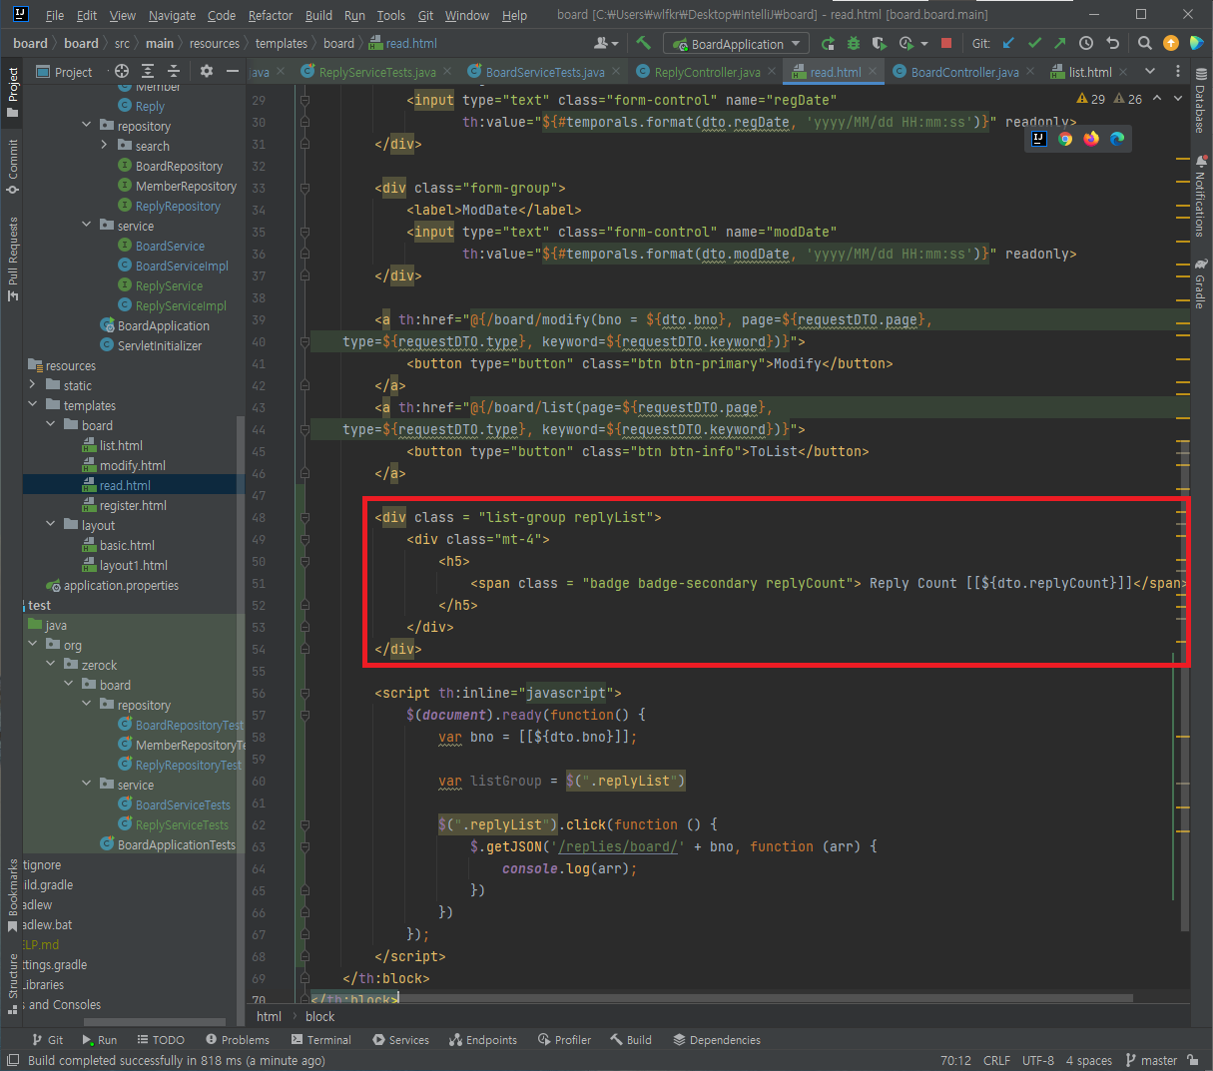Switch to the BoardServiceTests.java tab

544,72
